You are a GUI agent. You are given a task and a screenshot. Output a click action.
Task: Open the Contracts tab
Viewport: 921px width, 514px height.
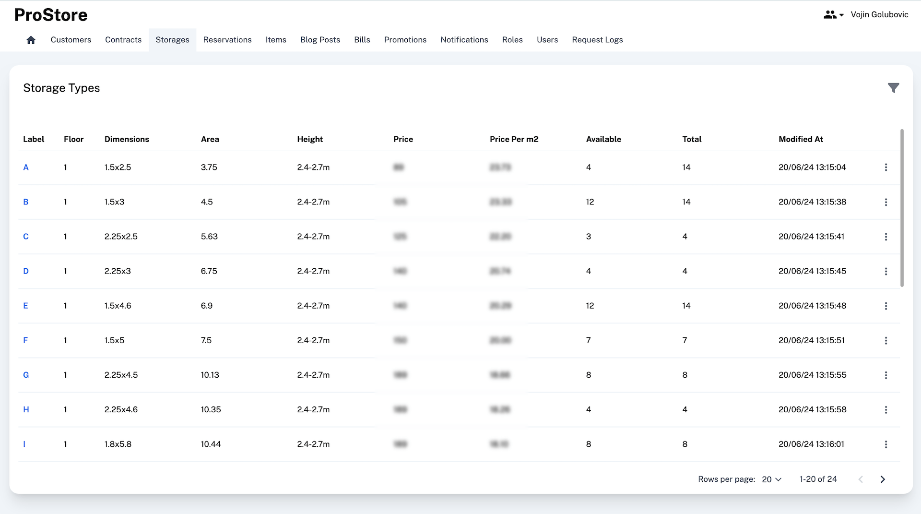tap(123, 40)
